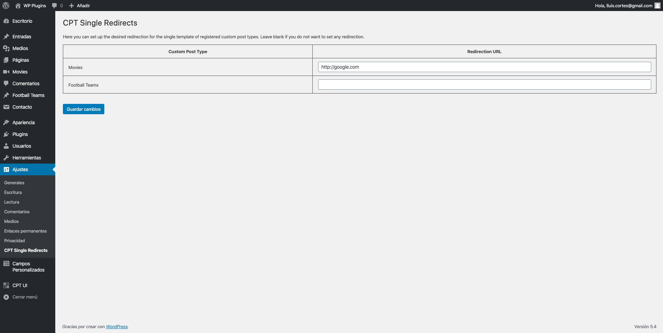
Task: Click the Usuarios person icon
Action: [6, 146]
